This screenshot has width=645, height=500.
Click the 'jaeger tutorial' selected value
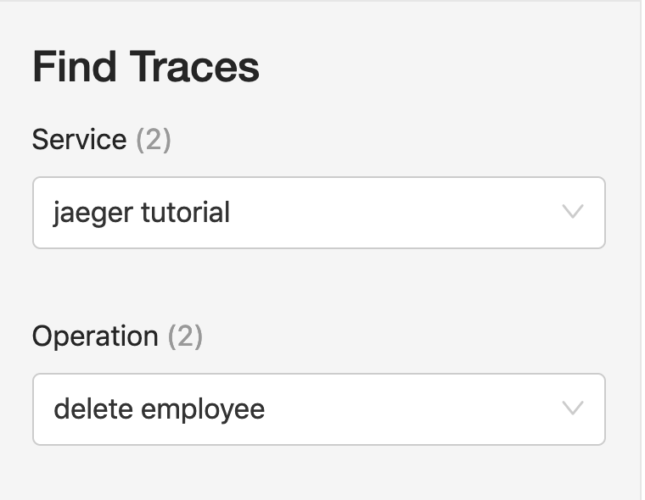(142, 212)
